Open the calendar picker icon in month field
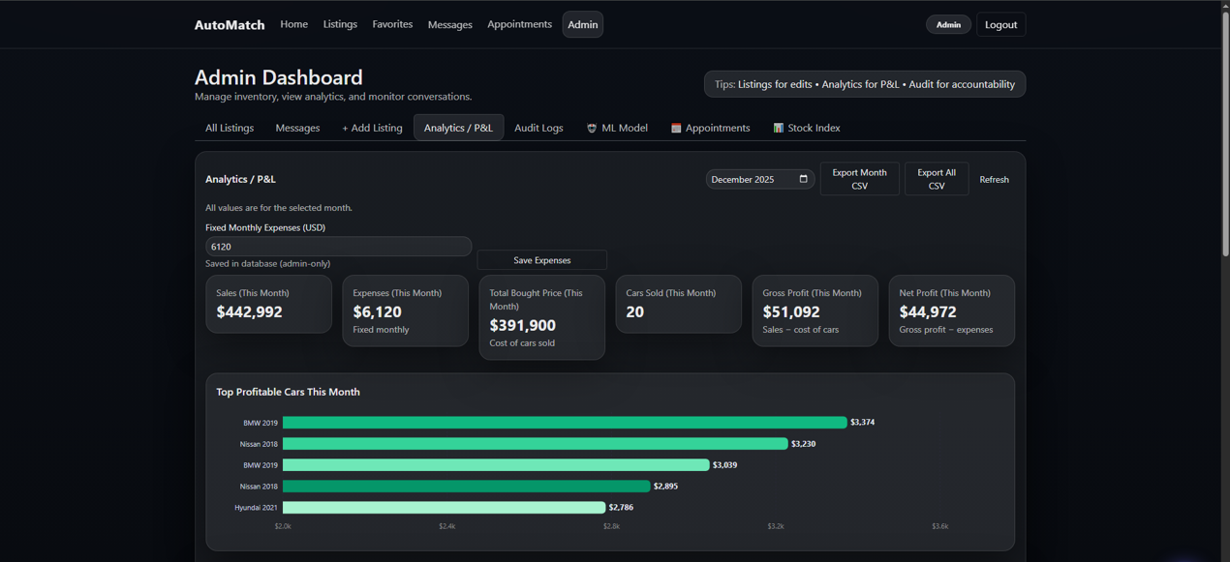1230x562 pixels. click(x=803, y=179)
